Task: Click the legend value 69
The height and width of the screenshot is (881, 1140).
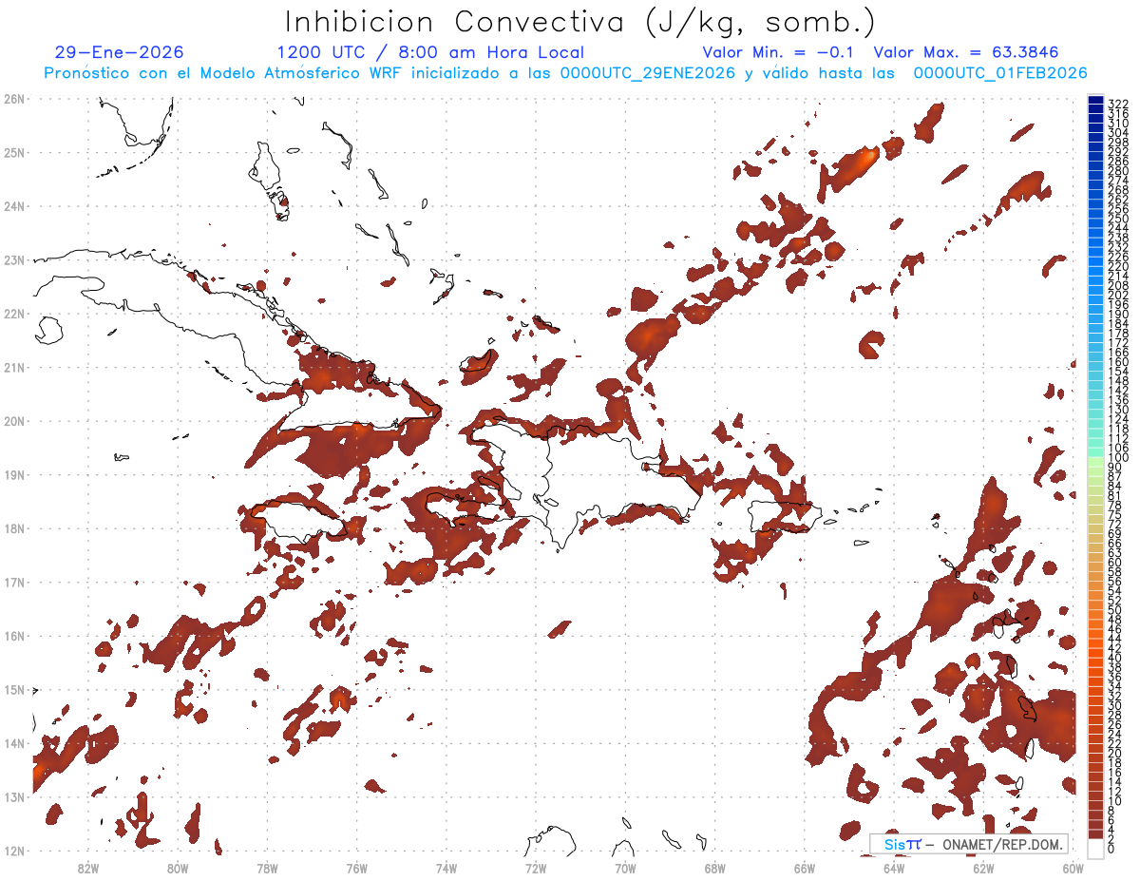Action: point(1114,533)
